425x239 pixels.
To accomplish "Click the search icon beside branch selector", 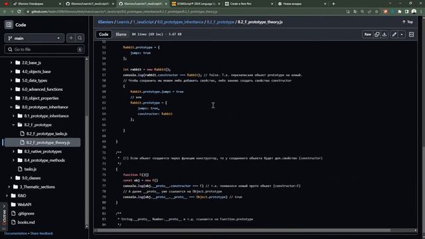I will [80, 39].
